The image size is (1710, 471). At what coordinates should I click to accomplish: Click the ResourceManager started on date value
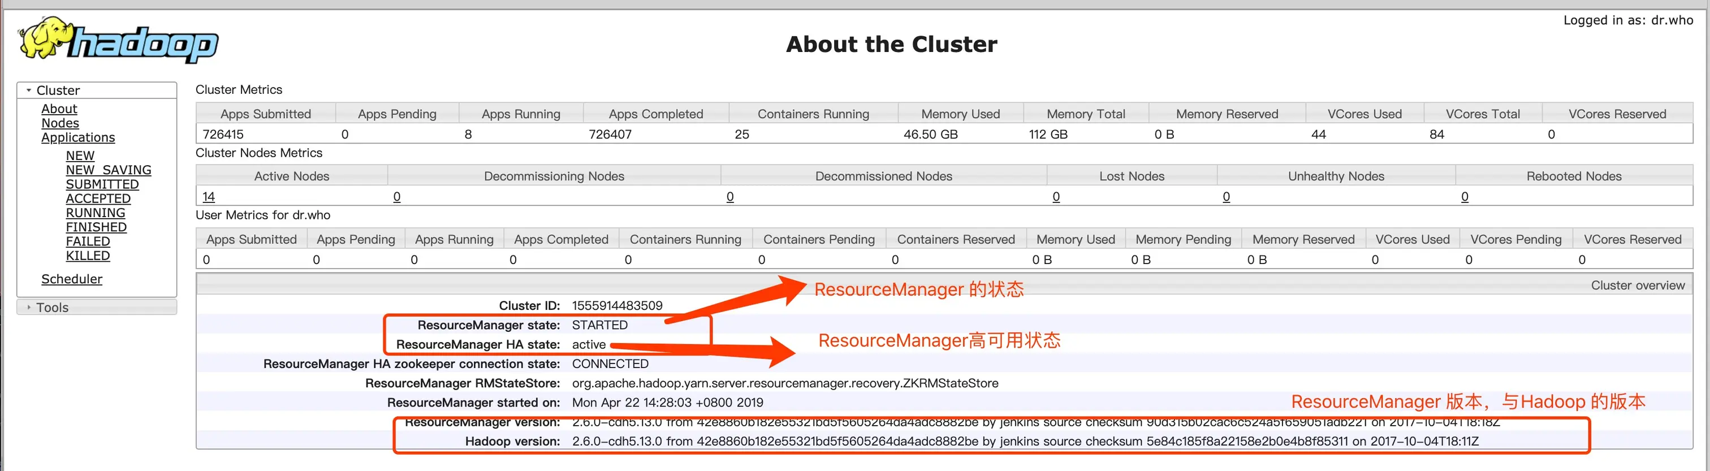click(x=668, y=403)
